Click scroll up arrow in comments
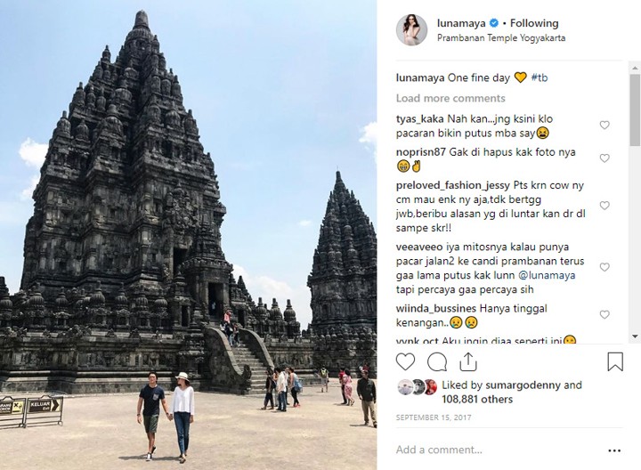This screenshot has width=641, height=470. click(x=635, y=68)
